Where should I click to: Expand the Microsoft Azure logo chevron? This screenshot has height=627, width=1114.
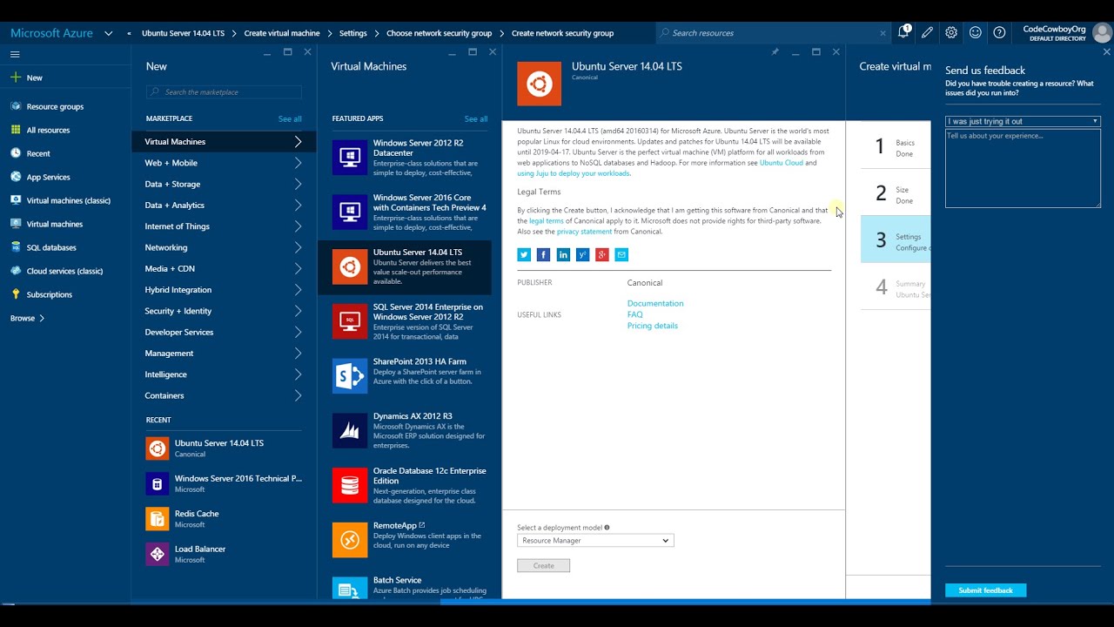109,33
